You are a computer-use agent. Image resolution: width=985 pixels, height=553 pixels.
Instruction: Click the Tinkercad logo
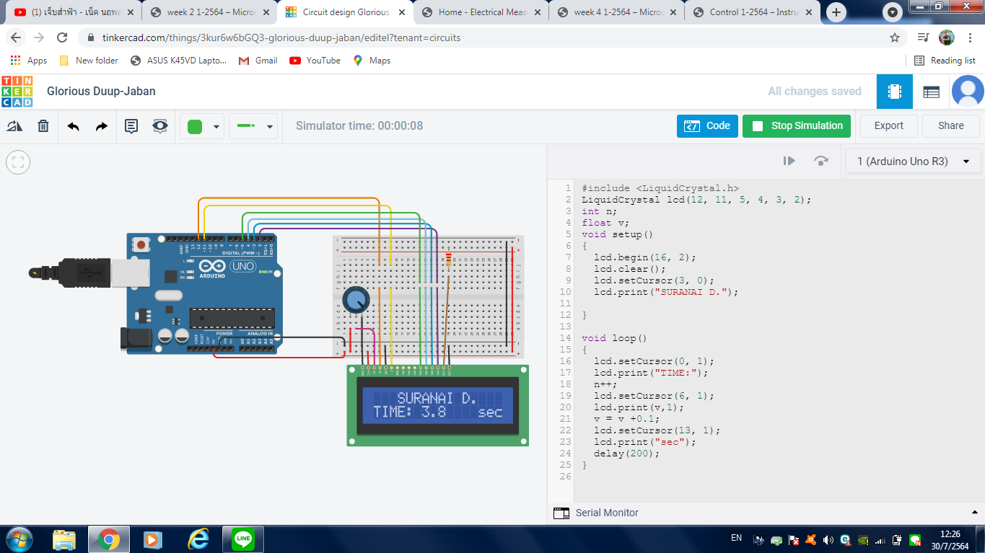[x=17, y=92]
